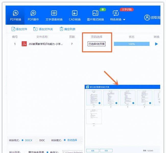
Task: Open the PDF转换 tab
Action: [x=16, y=16]
